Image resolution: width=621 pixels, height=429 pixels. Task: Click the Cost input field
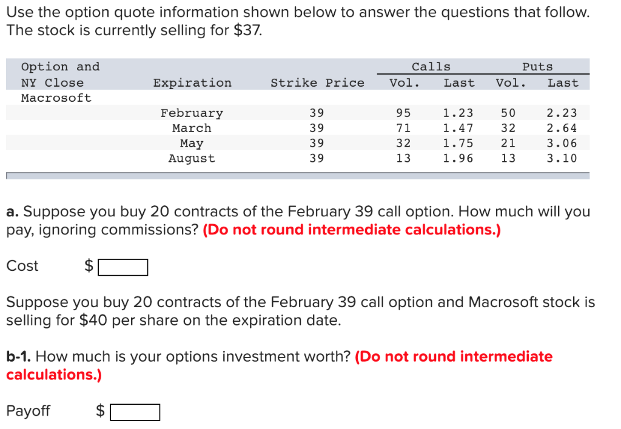123,267
